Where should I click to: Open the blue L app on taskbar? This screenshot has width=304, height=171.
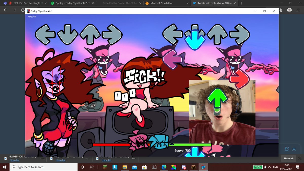click(x=115, y=167)
